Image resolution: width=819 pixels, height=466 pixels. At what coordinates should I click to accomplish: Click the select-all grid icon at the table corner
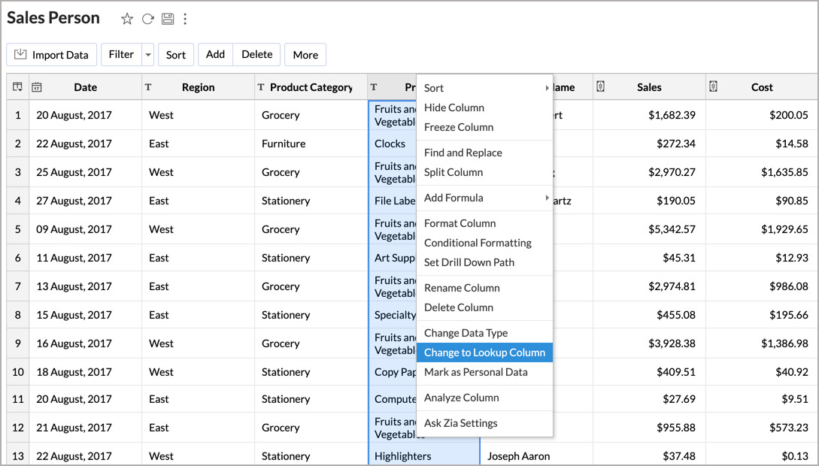[x=17, y=87]
